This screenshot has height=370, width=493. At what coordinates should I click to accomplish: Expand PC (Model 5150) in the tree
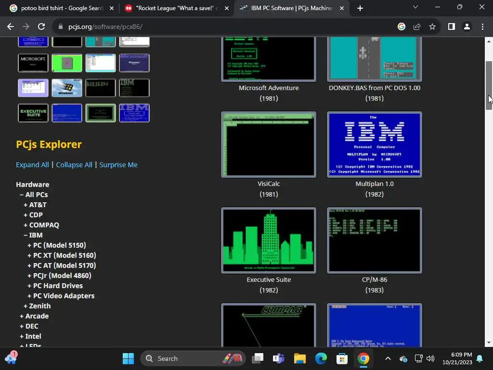(57, 245)
